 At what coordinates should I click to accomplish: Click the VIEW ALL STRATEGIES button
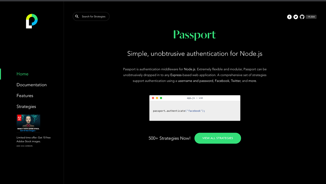coord(218,138)
